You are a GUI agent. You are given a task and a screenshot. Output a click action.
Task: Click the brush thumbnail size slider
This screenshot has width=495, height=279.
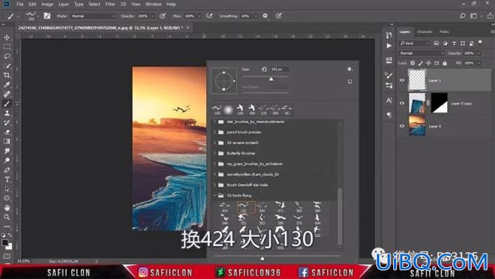click(262, 259)
